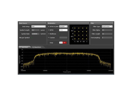Viewport: 132px width, 96px height.
Task: Select the Multitone radio button
Action: point(49,34)
